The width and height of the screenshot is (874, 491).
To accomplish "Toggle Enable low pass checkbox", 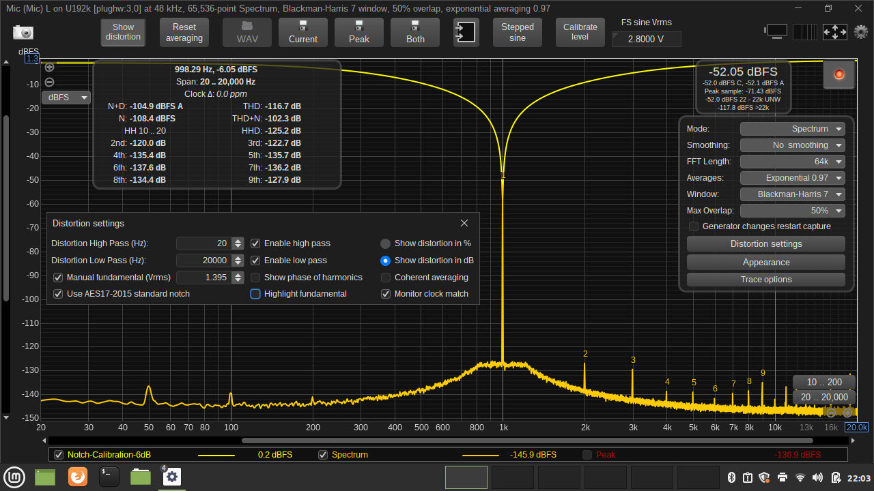I will (x=255, y=261).
